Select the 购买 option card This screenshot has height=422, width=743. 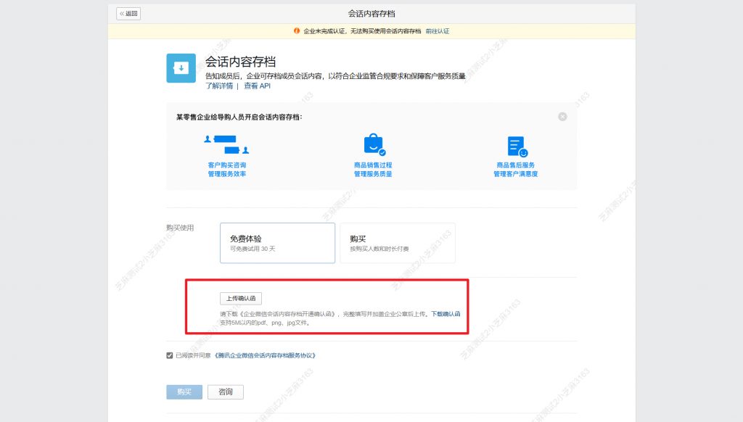(x=398, y=243)
